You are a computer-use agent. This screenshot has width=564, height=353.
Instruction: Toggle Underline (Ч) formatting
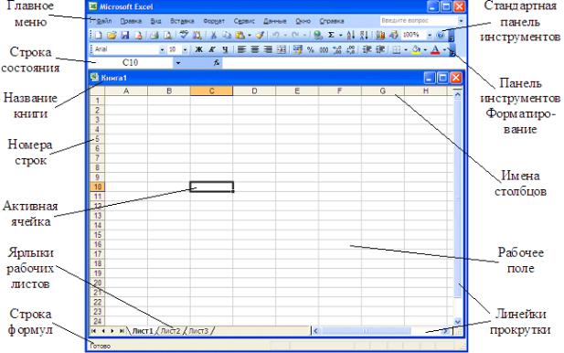pos(225,49)
